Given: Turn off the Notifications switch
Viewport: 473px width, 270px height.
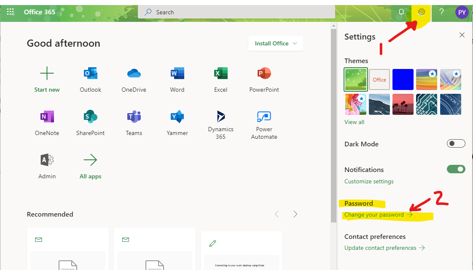Looking at the screenshot, I should click(456, 169).
